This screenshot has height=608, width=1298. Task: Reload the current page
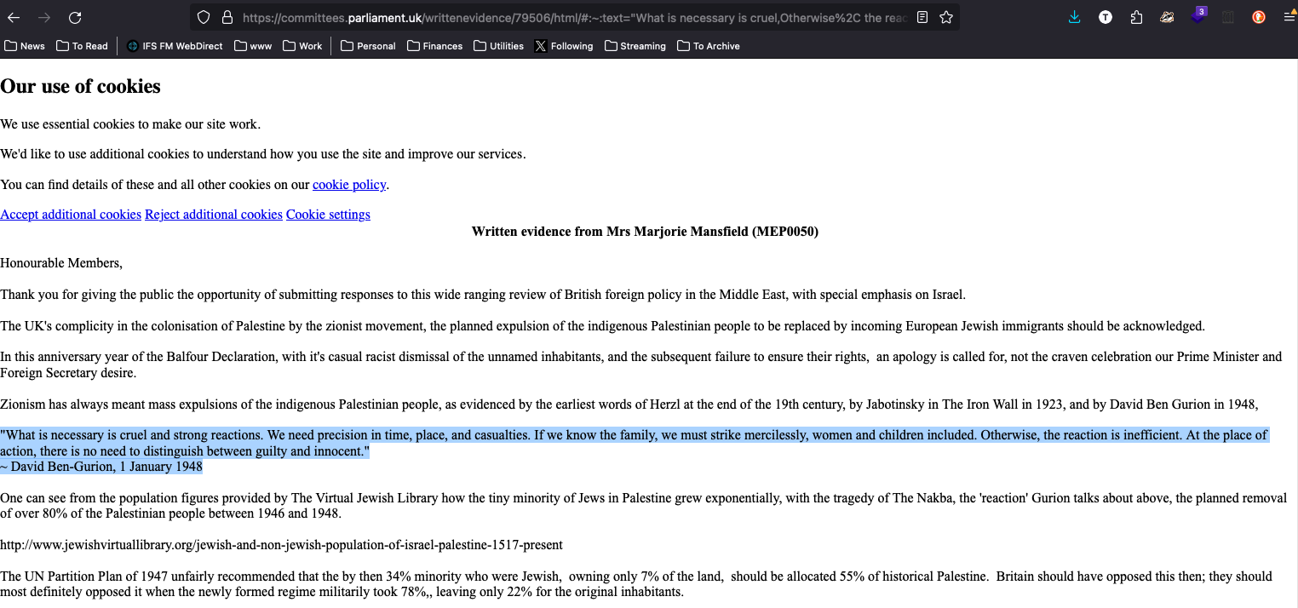(75, 18)
